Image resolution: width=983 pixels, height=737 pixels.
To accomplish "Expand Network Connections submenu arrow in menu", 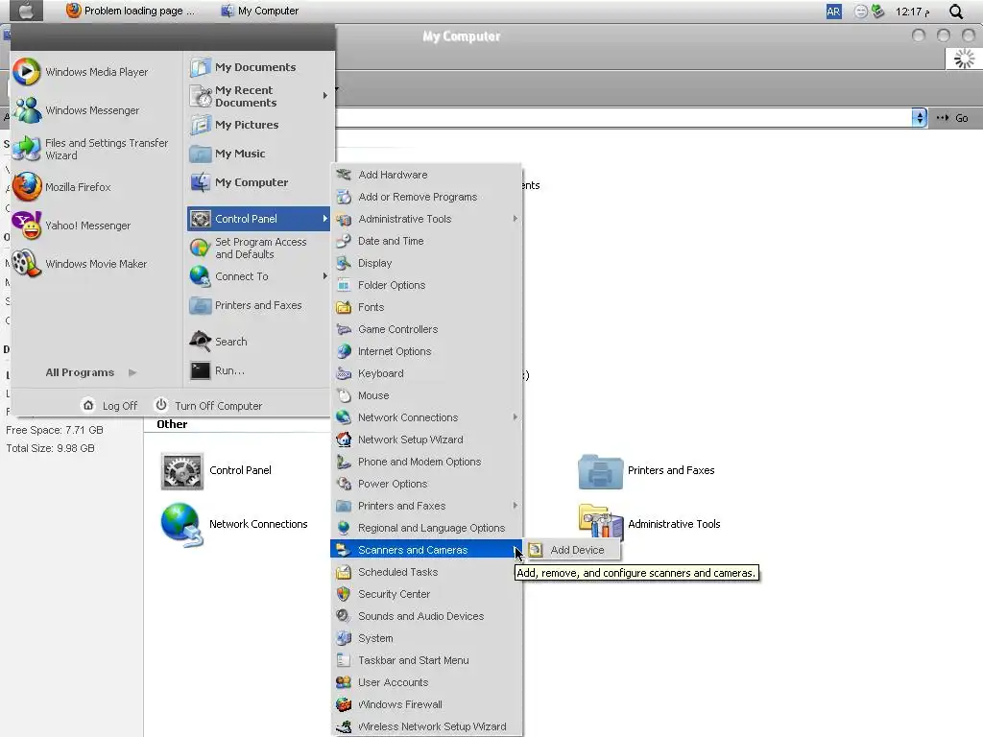I will click(x=515, y=417).
